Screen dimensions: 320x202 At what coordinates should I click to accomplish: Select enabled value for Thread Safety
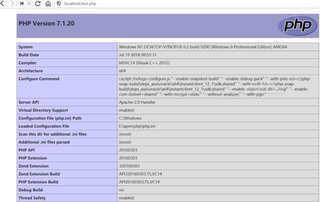tap(126, 198)
